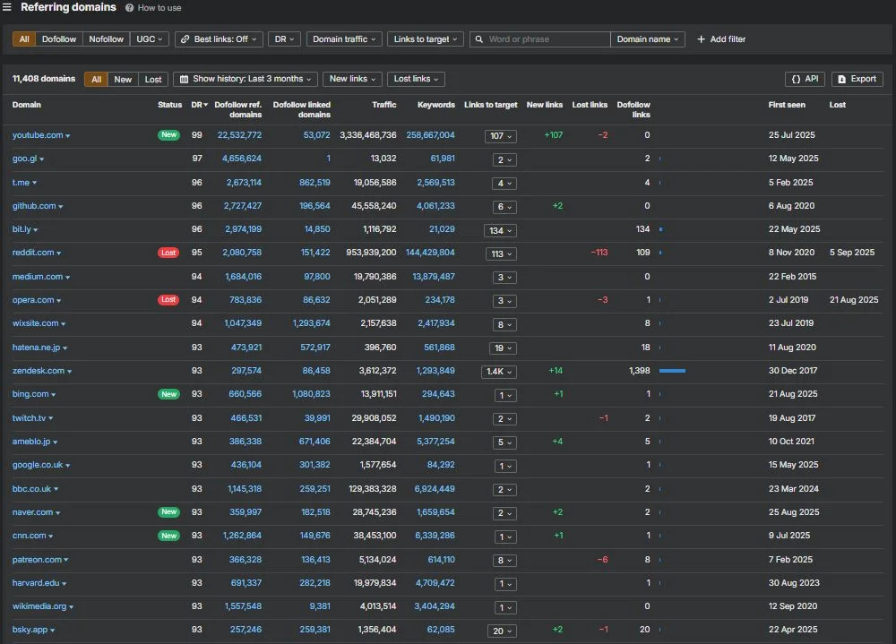
Task: Click the reddit.com dofollow links bar
Action: click(x=660, y=253)
